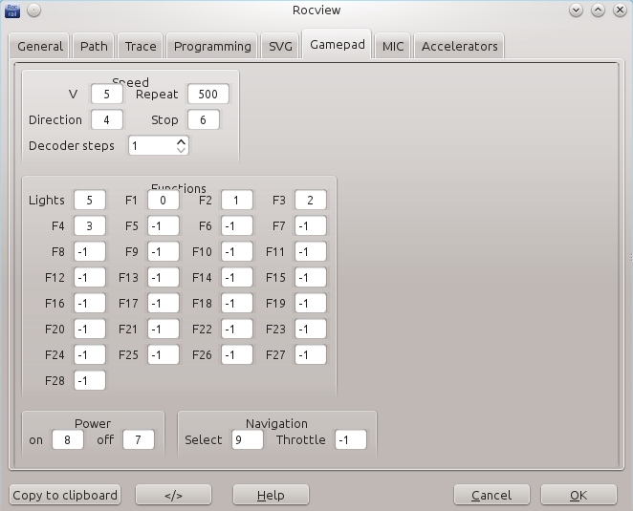Confirm settings with OK button

pyautogui.click(x=578, y=495)
